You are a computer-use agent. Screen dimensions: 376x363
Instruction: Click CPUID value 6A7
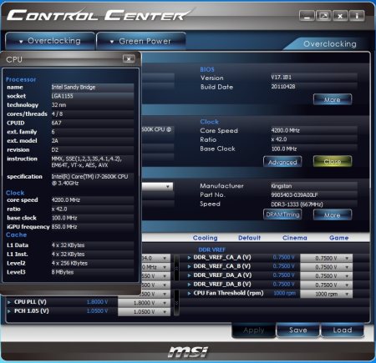56,123
